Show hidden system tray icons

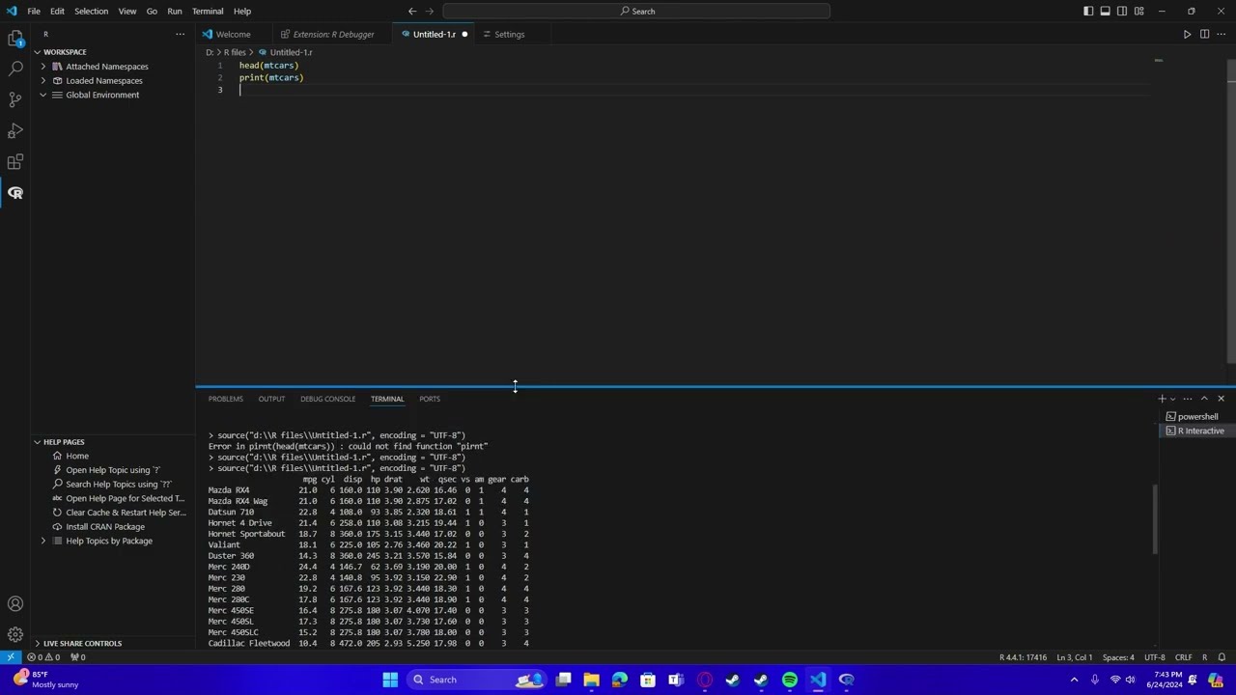tap(1074, 680)
